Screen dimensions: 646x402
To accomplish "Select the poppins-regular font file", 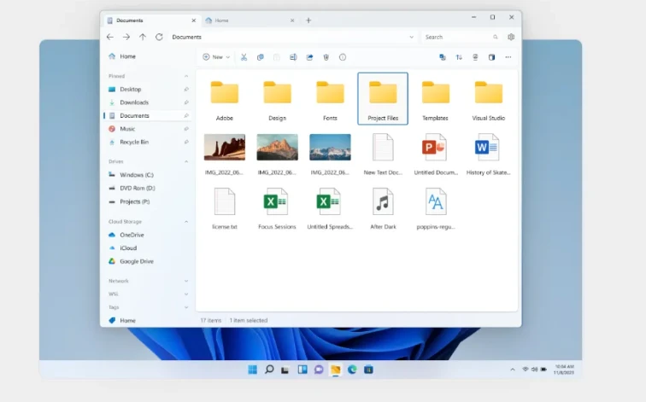I will 436,208.
